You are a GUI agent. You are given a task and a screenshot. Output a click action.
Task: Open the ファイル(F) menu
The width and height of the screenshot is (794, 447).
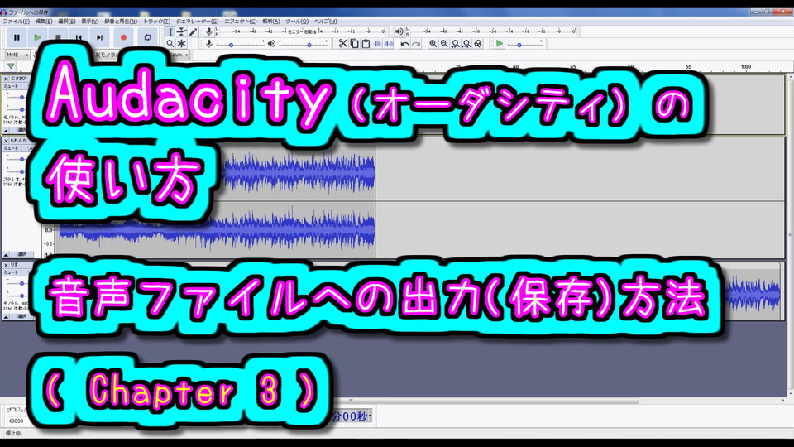[17, 22]
